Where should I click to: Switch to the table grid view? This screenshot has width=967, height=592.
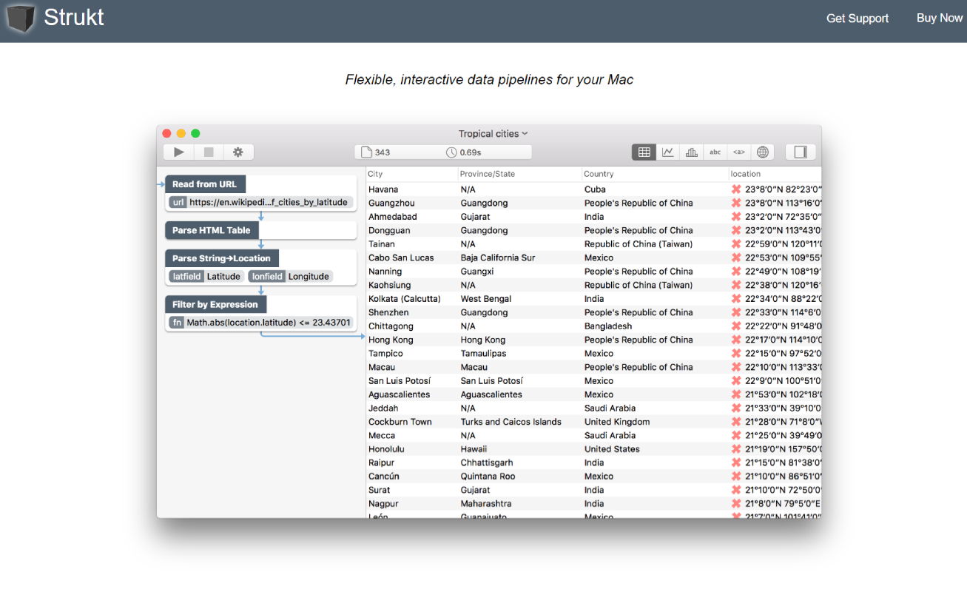click(x=644, y=152)
